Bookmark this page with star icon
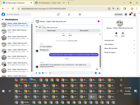Screen dimensions: 140x105 click(x=118, y=9)
